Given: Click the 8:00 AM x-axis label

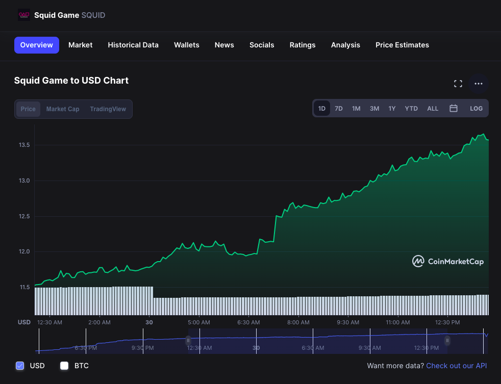Looking at the screenshot, I should tap(298, 322).
